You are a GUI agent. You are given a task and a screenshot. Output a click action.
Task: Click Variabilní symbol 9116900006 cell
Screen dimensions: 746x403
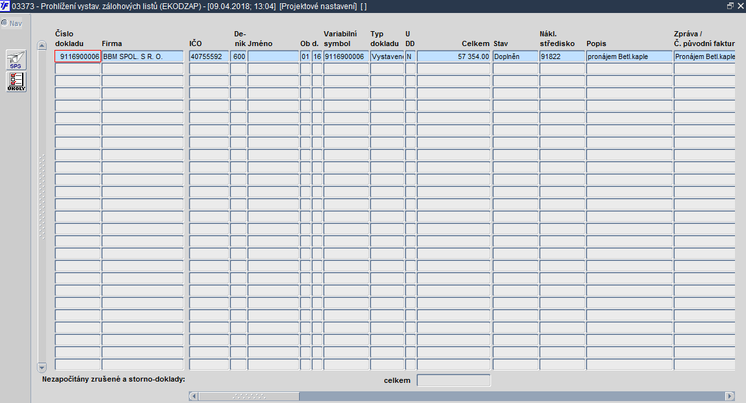pos(346,56)
